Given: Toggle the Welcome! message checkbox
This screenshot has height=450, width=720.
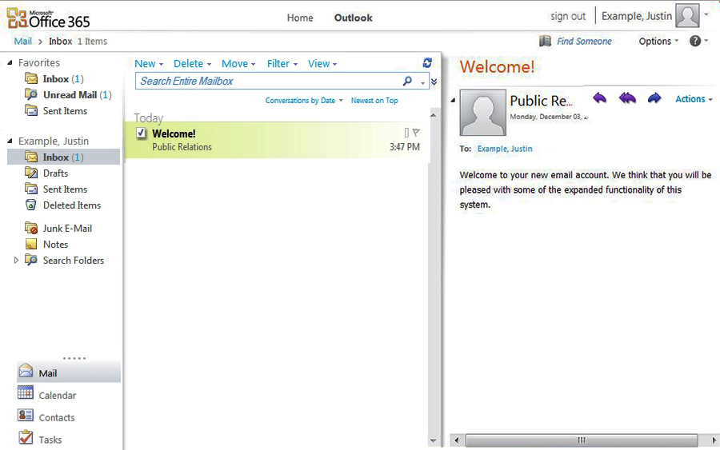Looking at the screenshot, I should click(142, 133).
